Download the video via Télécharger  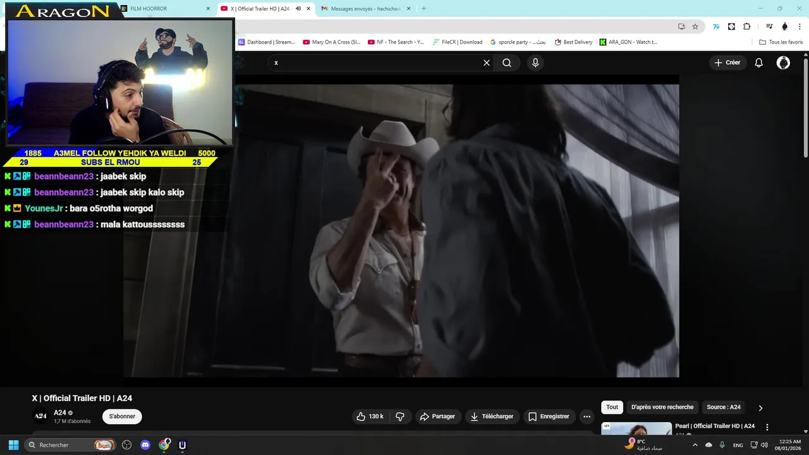coord(492,416)
